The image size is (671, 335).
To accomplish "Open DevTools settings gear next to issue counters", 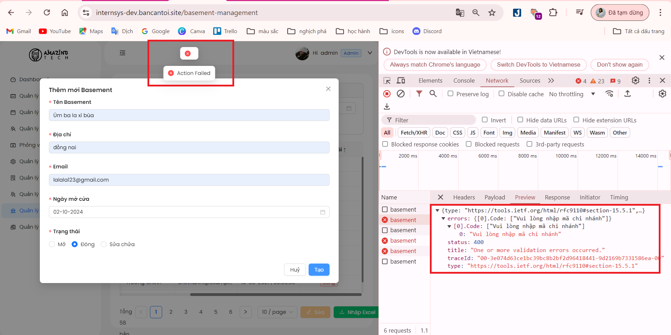I will (635, 81).
